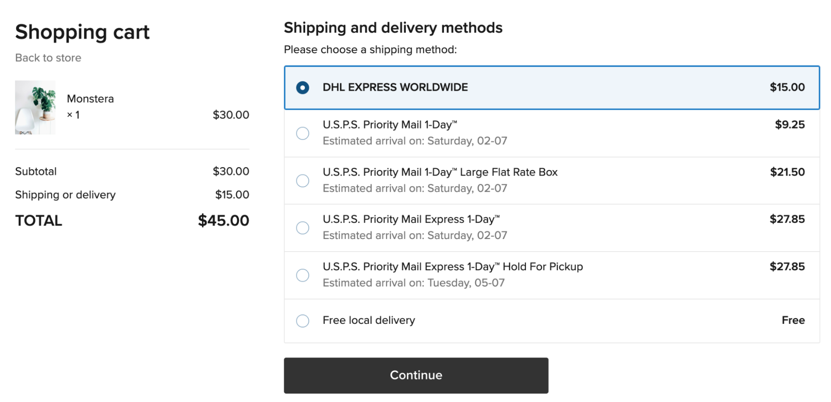Click the Shopping cart page title

tap(82, 32)
